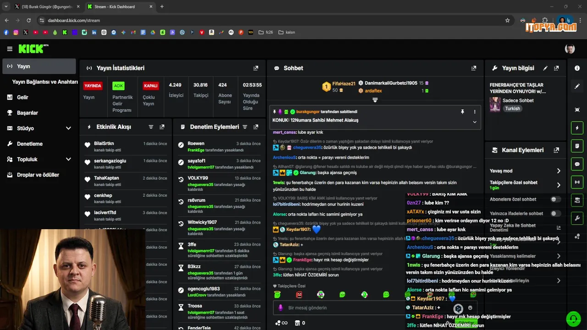This screenshot has height=330, width=587.
Task: Select Yayın in the sidebar
Action: point(39,66)
